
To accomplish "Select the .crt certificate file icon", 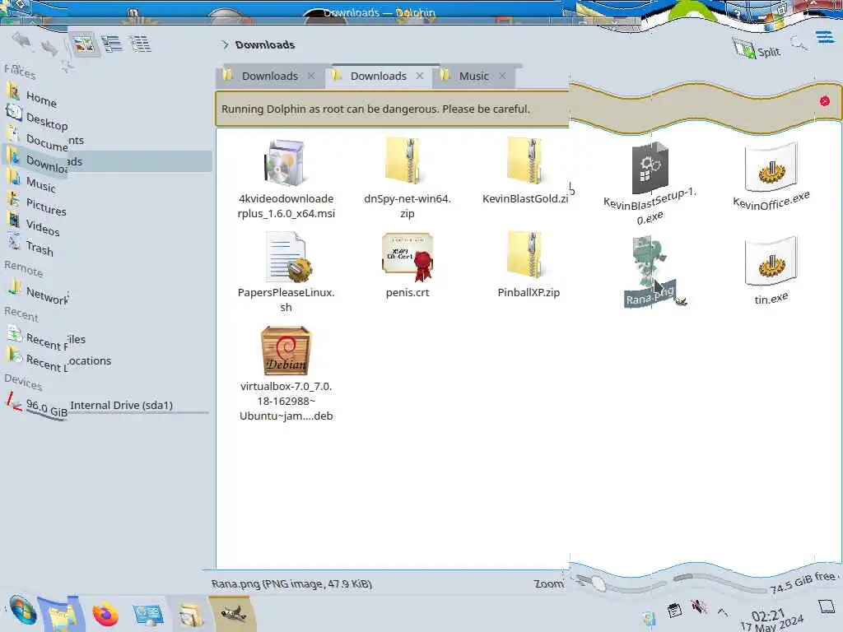I will pos(407,257).
